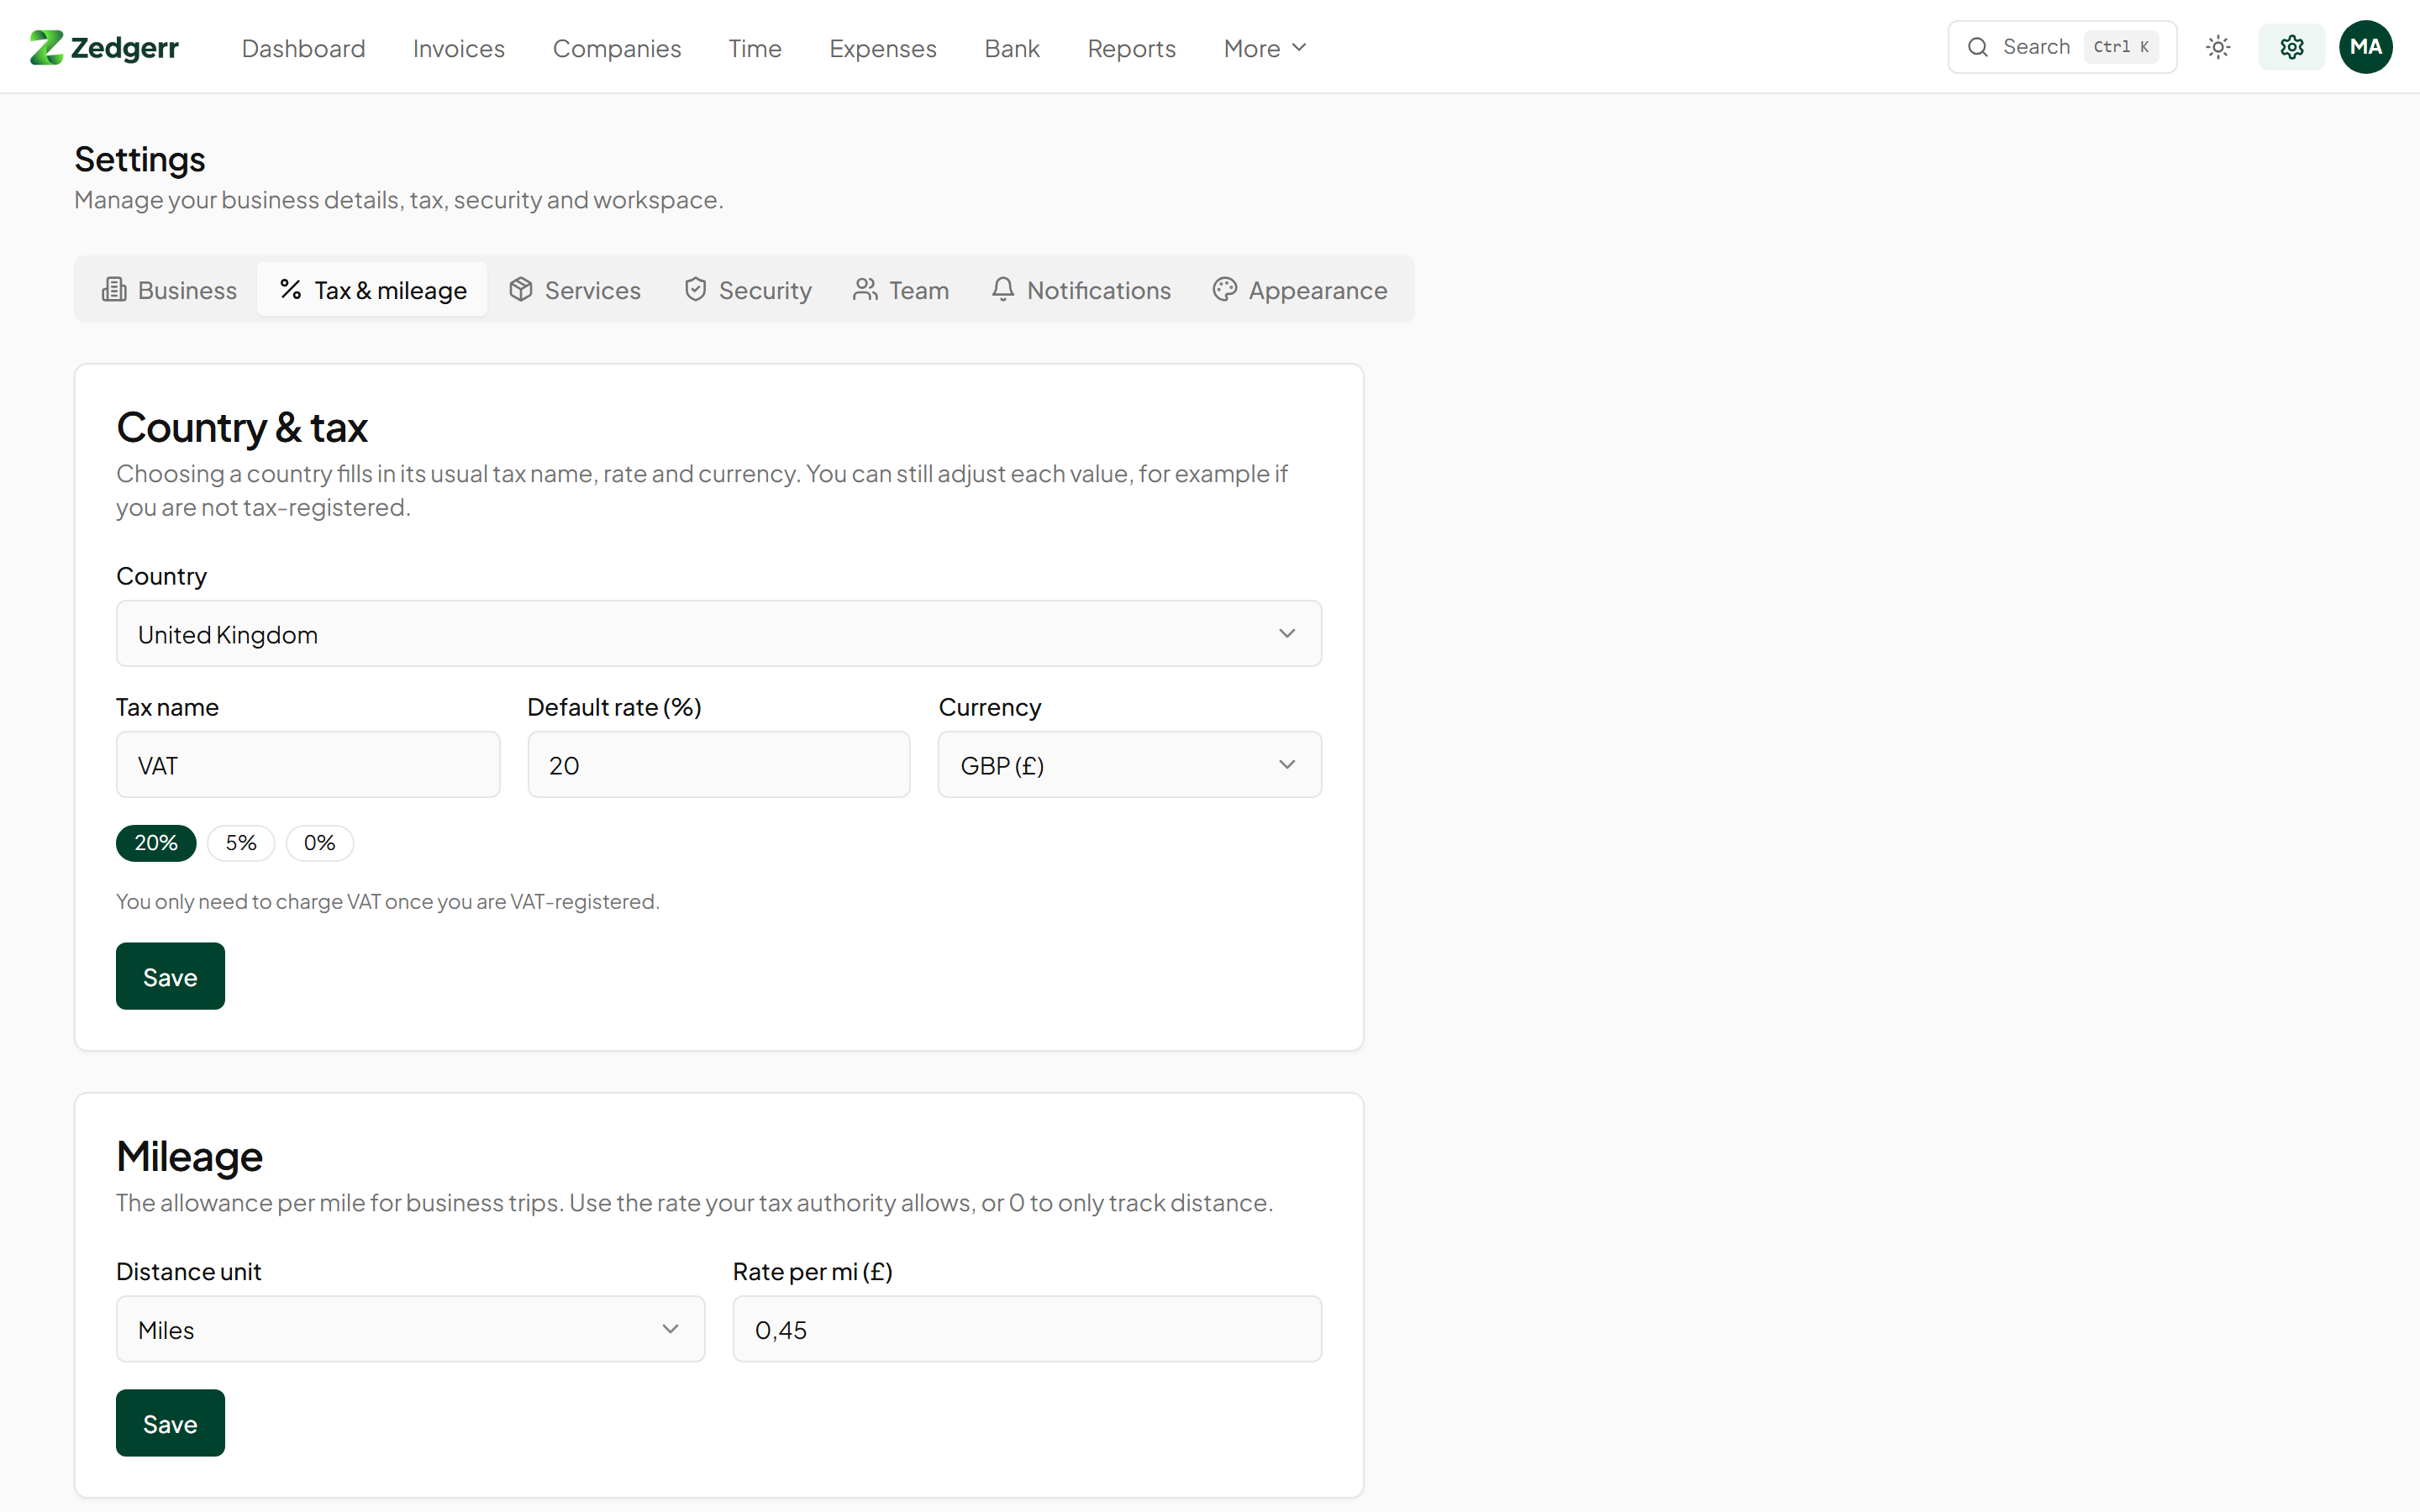Select the Tax & mileage tab

click(373, 290)
